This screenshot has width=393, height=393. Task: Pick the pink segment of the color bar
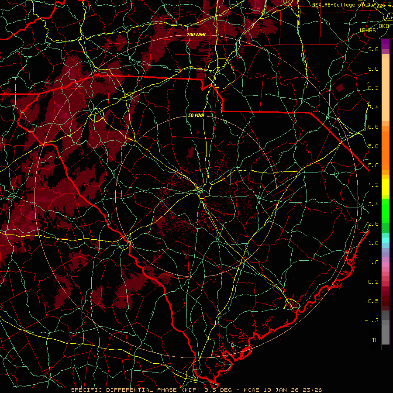point(386,265)
